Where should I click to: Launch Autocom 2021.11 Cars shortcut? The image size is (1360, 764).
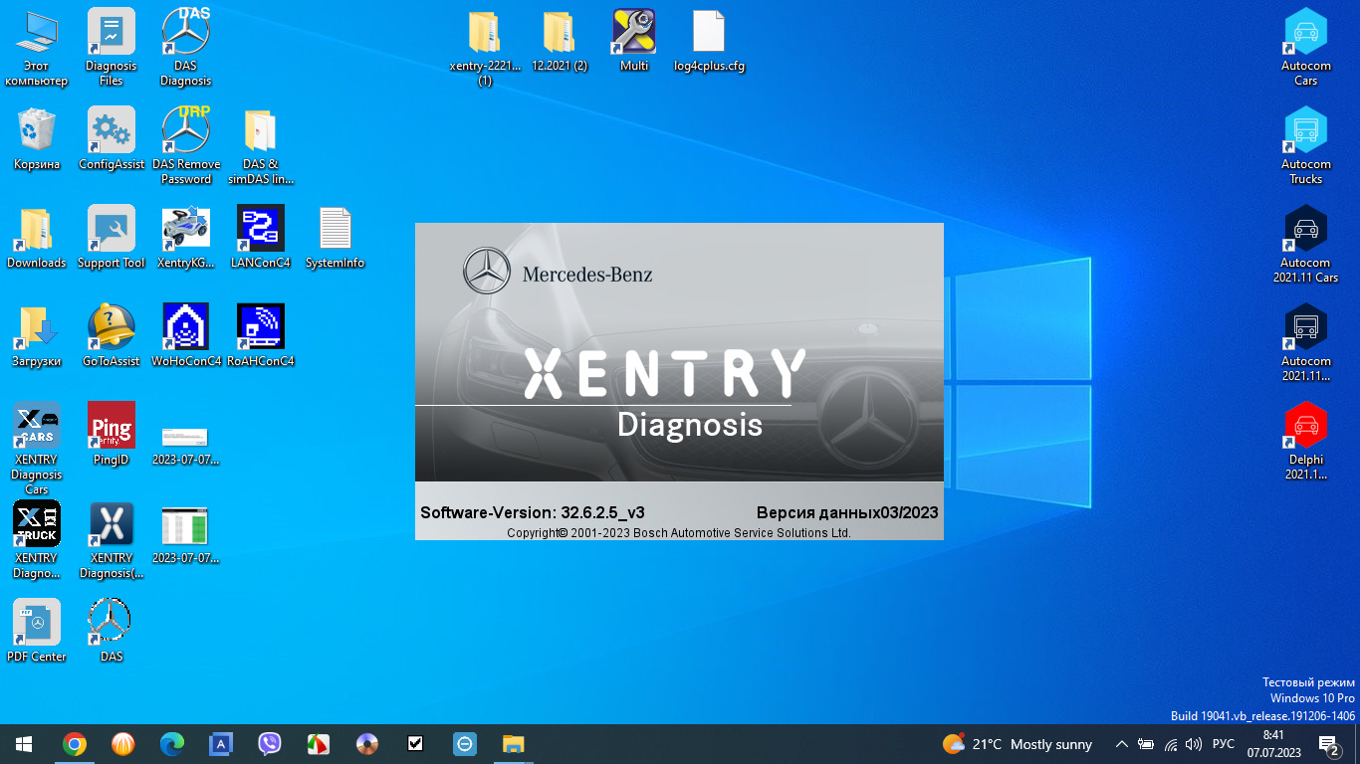[x=1305, y=243]
